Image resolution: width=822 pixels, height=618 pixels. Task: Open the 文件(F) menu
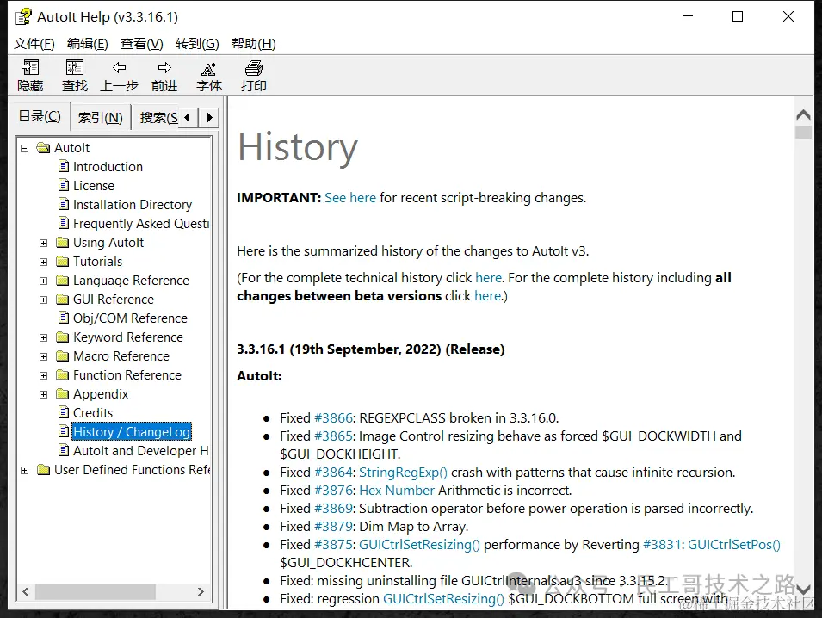click(34, 44)
